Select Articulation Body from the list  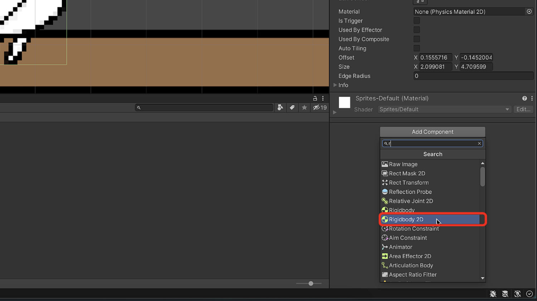click(430, 266)
